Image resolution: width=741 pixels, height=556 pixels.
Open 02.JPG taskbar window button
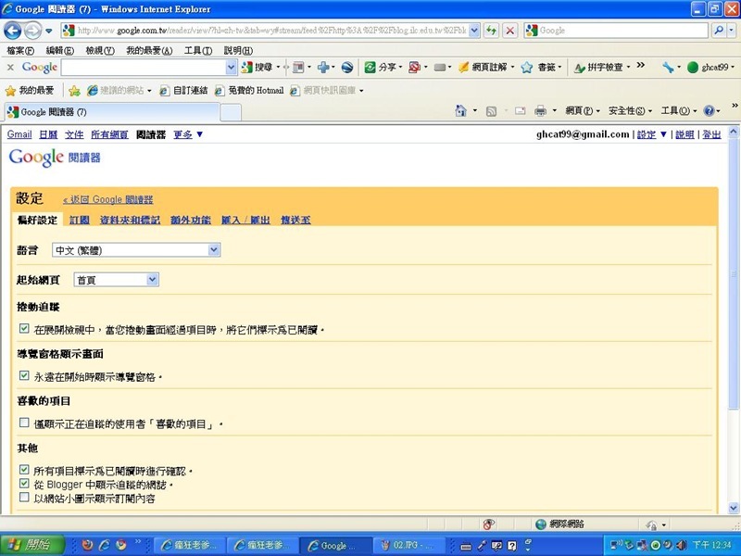coord(409,545)
